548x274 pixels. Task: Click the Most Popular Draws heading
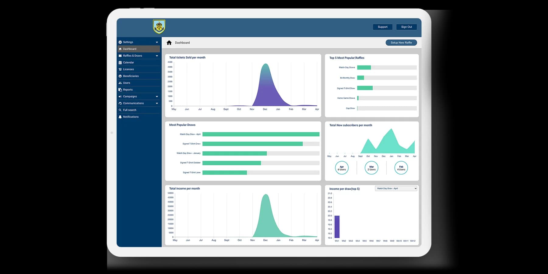pos(182,125)
